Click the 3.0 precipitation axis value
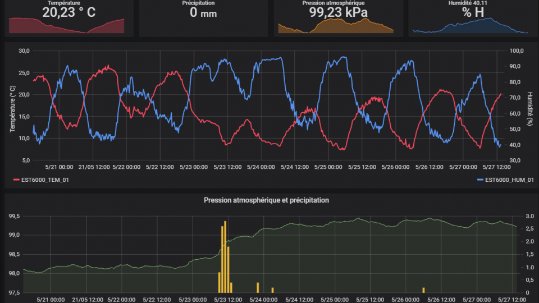The image size is (539, 303). tap(529, 216)
